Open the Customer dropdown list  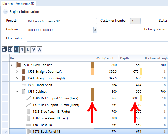(95, 30)
